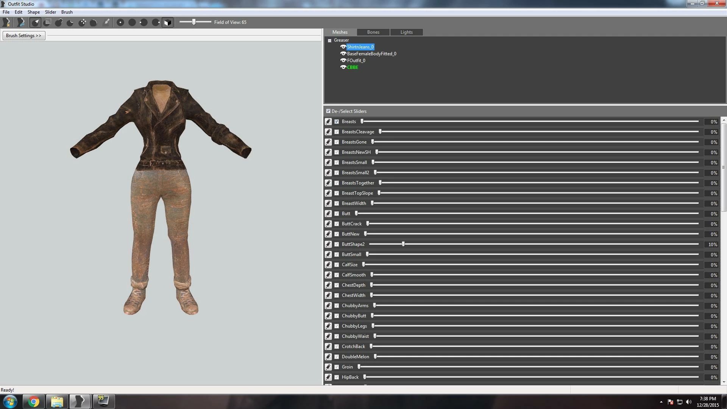Uncheck the BreastsGone slider checkbox
Image resolution: width=727 pixels, height=409 pixels.
(337, 142)
